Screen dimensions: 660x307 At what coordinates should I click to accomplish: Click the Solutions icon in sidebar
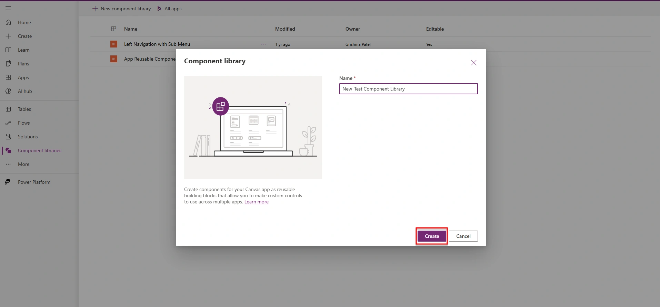click(x=8, y=137)
